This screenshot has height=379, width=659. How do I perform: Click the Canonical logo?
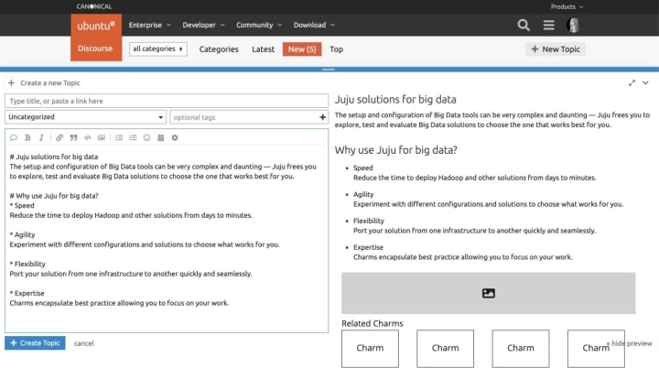pyautogui.click(x=94, y=6)
